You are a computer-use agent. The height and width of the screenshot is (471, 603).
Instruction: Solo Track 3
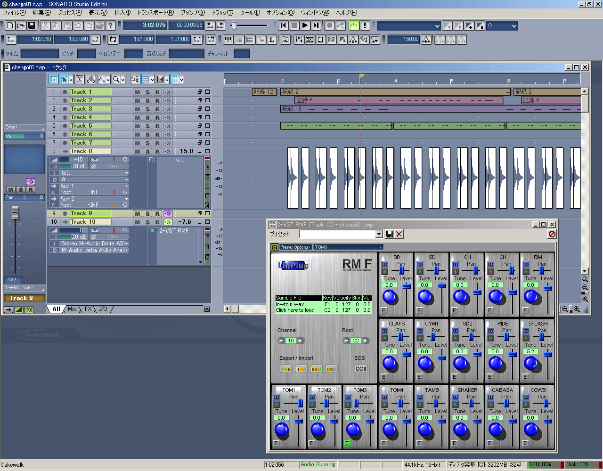pos(147,109)
